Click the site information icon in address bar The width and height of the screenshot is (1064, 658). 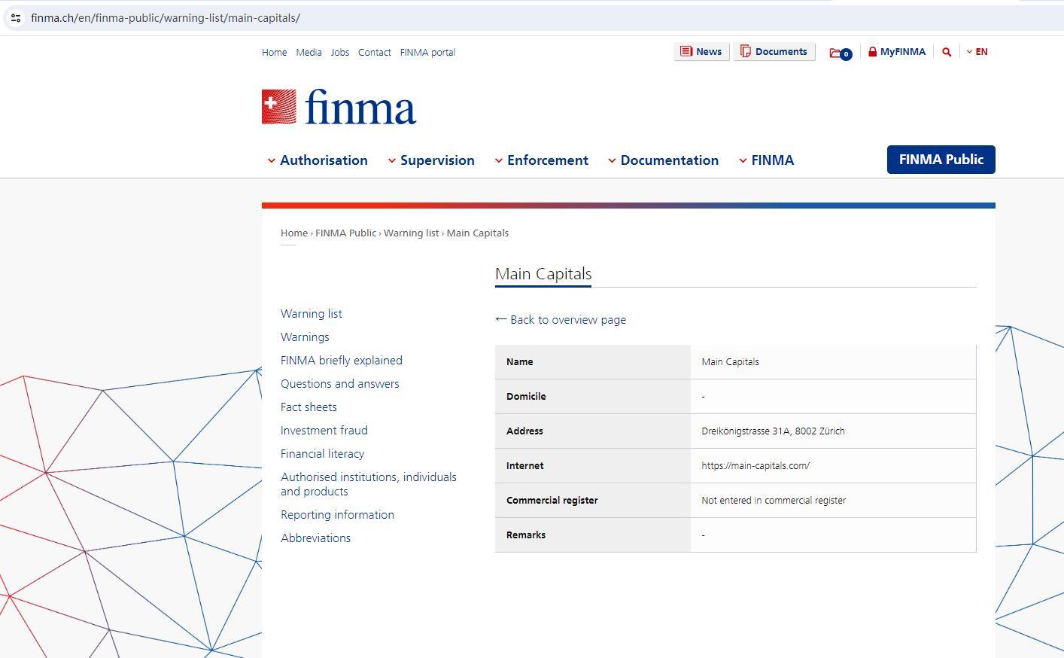[x=16, y=18]
